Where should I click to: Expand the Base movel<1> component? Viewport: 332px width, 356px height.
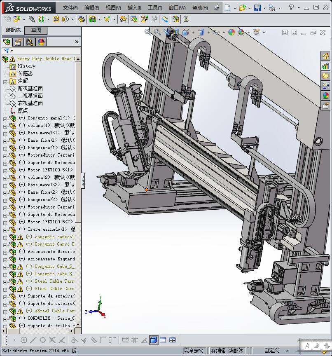point(5,134)
